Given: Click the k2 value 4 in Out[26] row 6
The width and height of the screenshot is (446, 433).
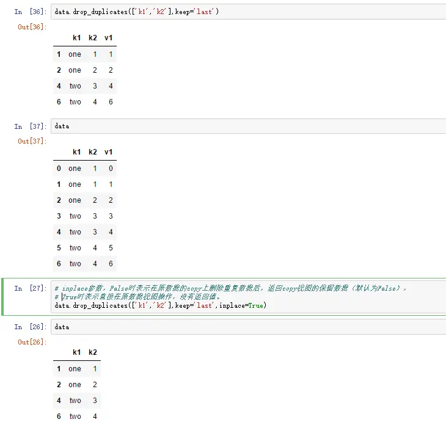Looking at the screenshot, I should click(95, 417).
